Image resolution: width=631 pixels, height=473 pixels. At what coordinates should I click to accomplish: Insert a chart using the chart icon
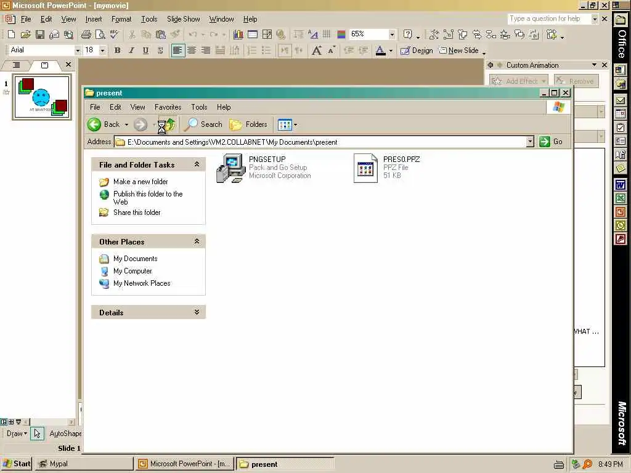pyautogui.click(x=238, y=34)
